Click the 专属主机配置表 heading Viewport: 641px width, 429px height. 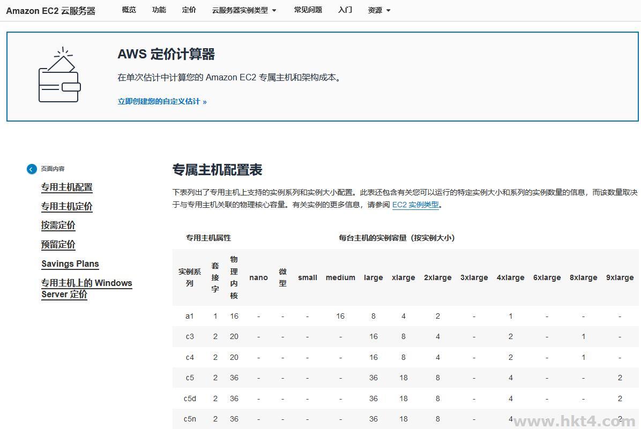(x=217, y=170)
